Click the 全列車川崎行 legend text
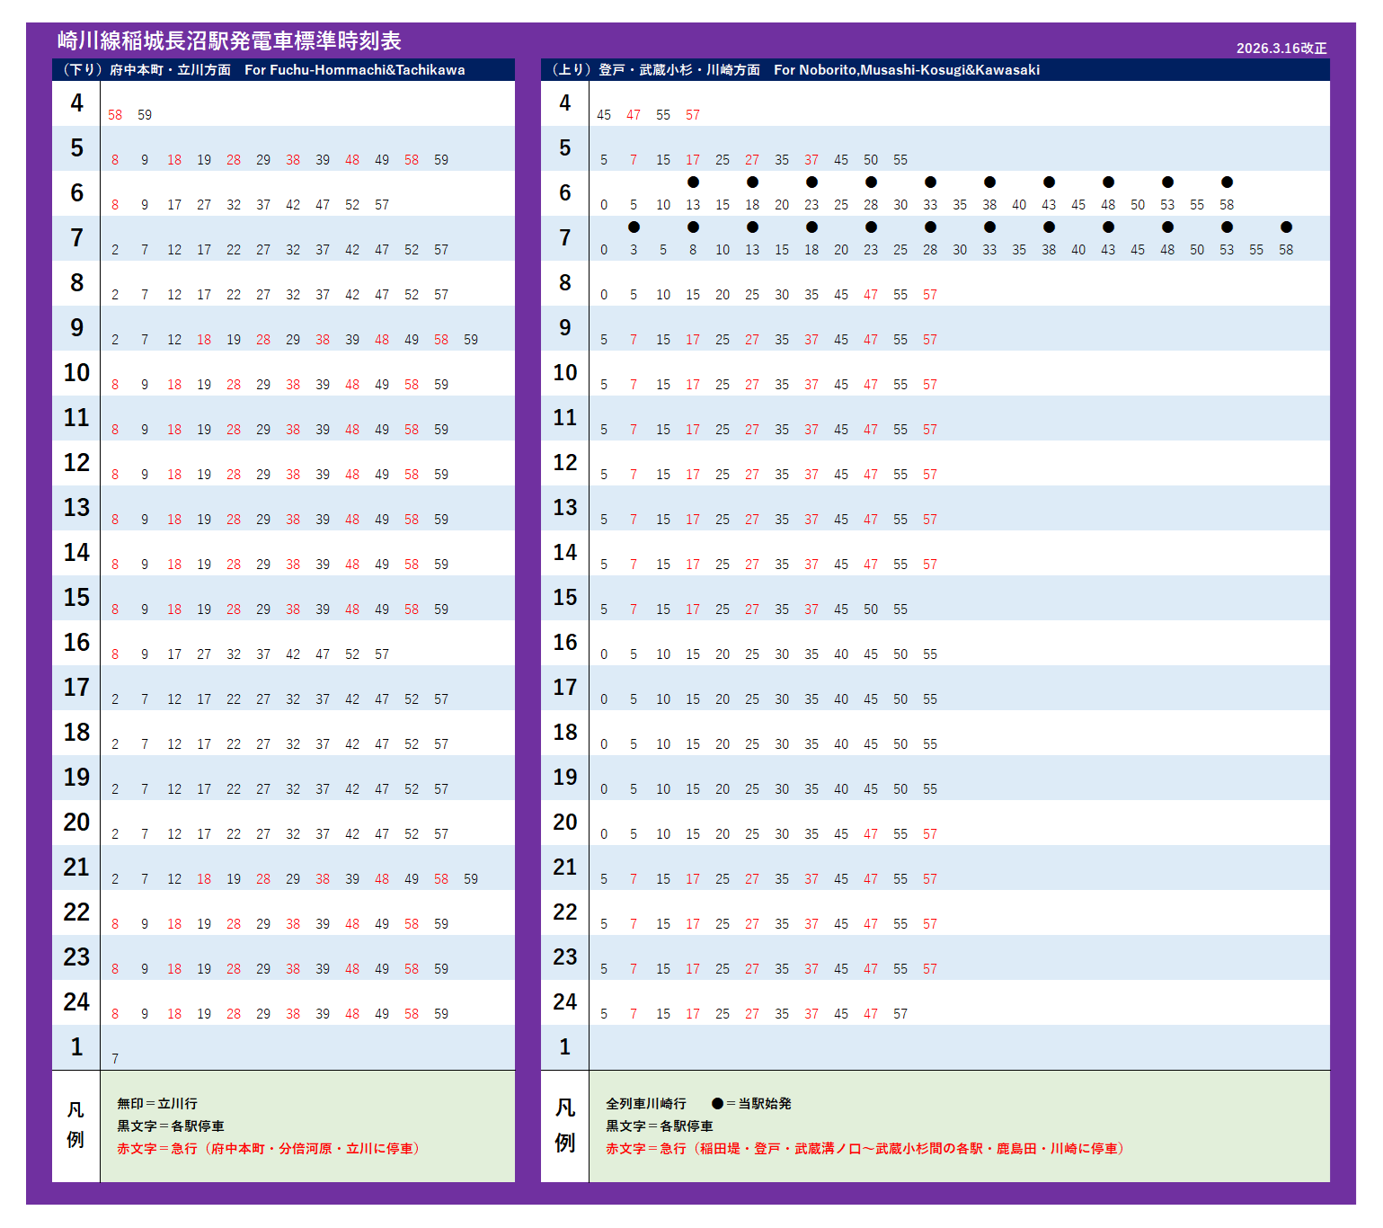 (646, 1103)
